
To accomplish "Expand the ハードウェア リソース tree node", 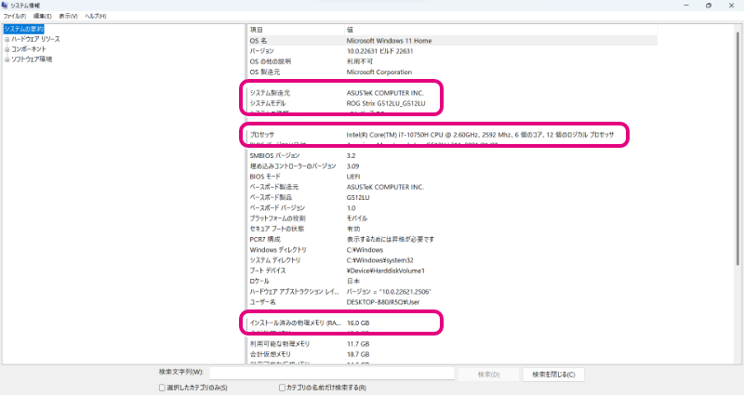I will point(7,39).
